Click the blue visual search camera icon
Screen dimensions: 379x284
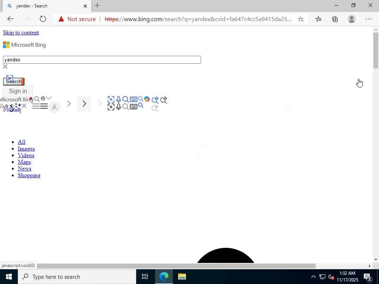[111, 99]
